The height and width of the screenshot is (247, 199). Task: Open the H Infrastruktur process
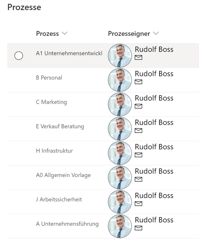coord(54,151)
